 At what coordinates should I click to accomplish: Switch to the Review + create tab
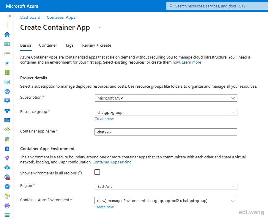pyautogui.click(x=97, y=45)
